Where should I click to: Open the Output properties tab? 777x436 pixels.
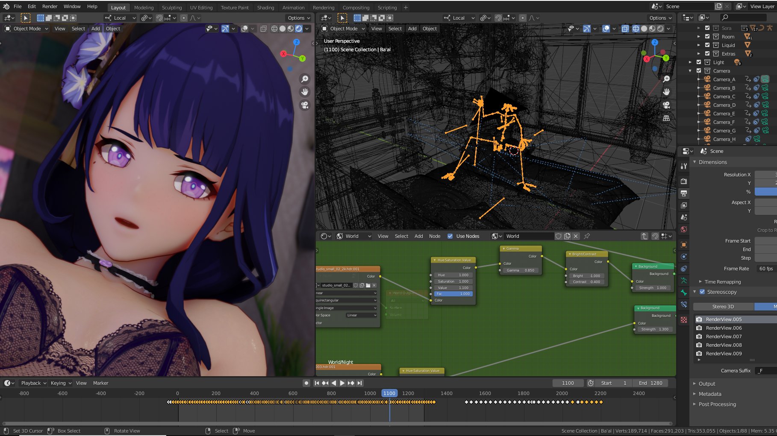(684, 193)
